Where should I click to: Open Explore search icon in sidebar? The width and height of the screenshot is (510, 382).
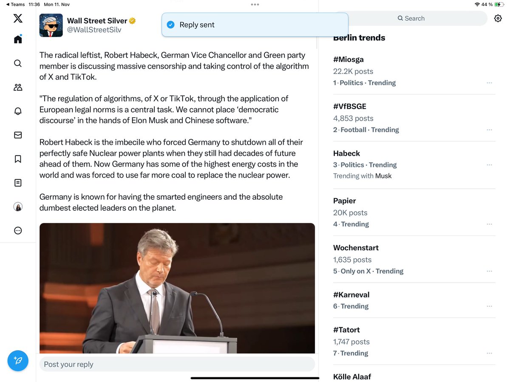[18, 63]
